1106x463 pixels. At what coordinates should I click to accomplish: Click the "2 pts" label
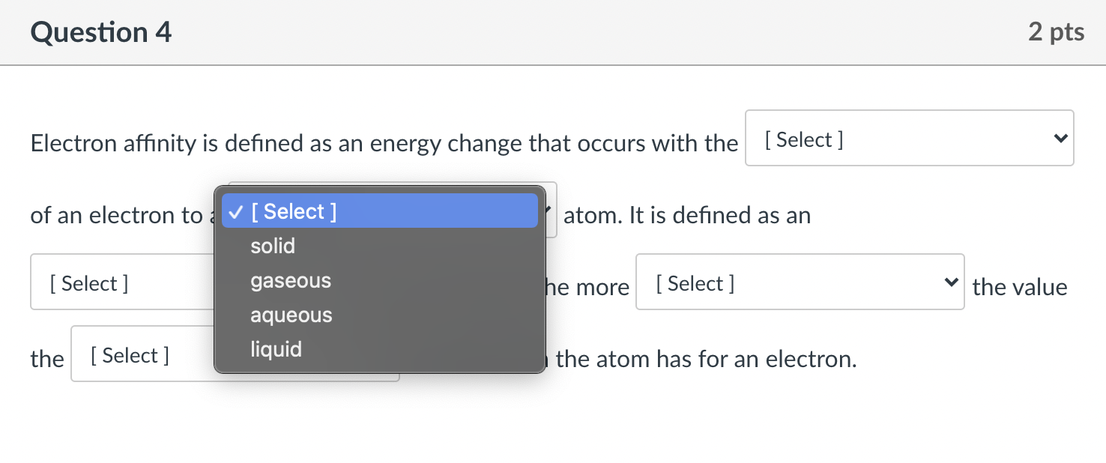click(x=1057, y=32)
